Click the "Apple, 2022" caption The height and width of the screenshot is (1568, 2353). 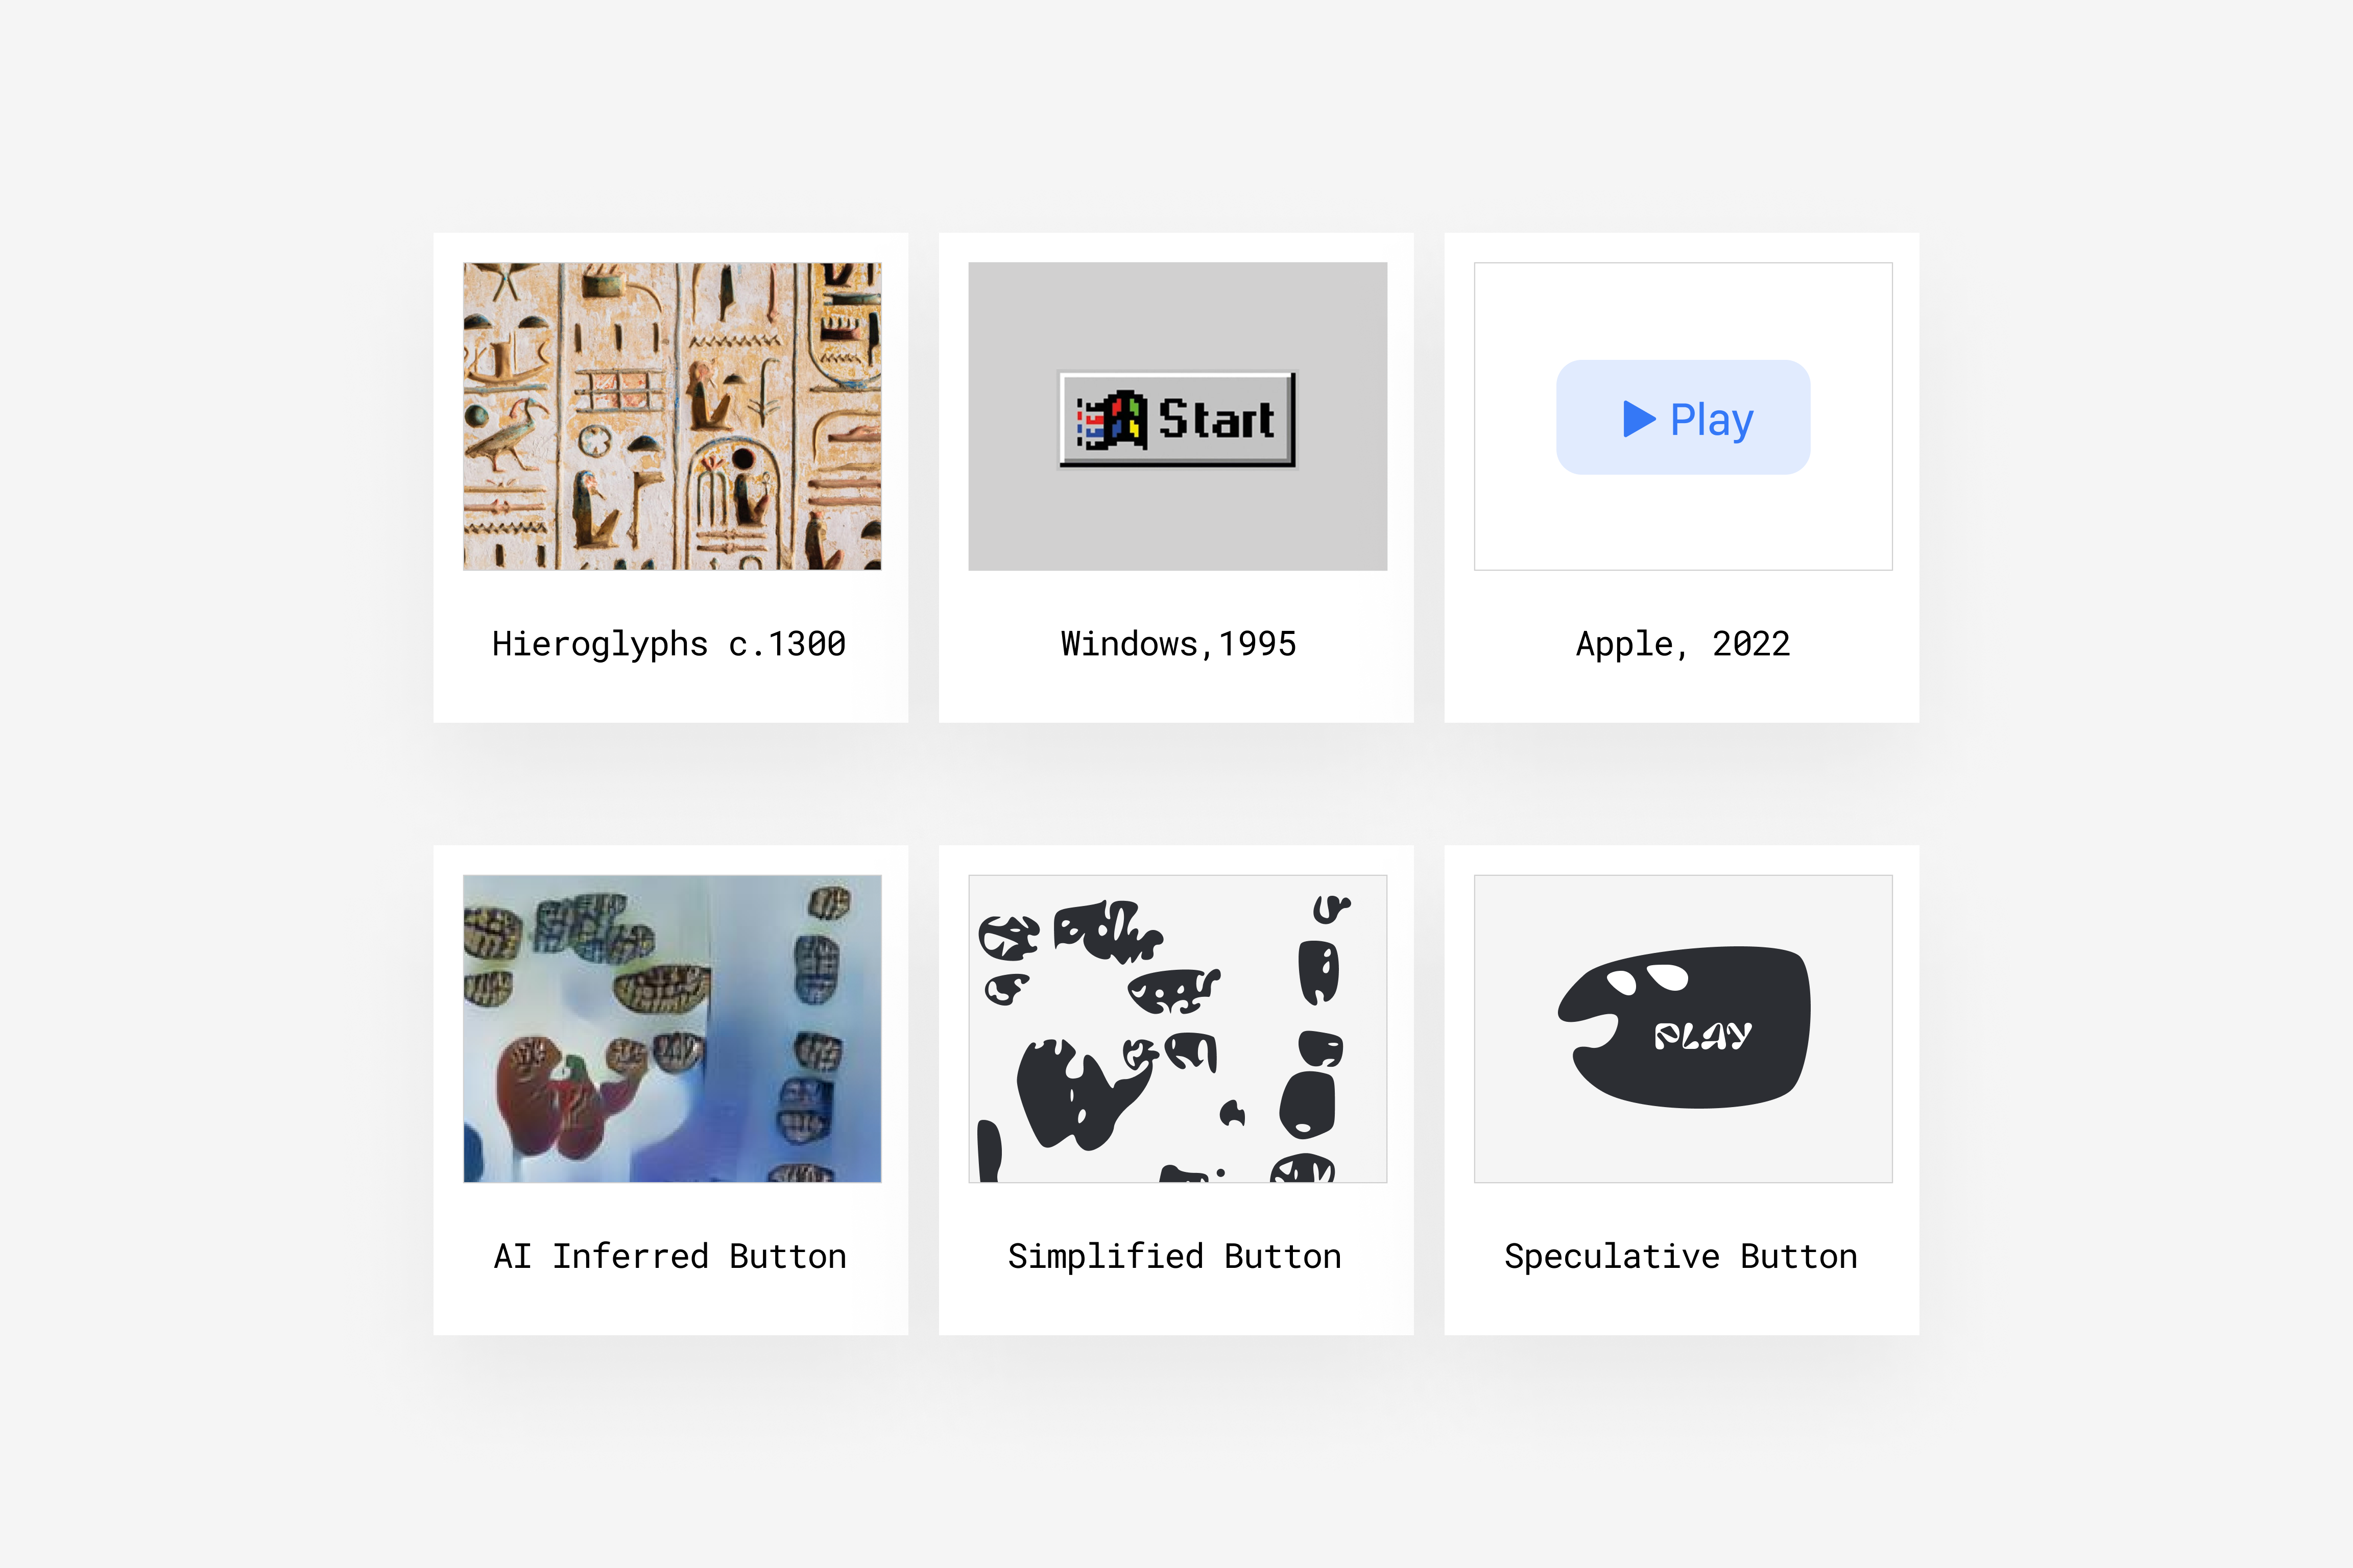(x=1683, y=644)
